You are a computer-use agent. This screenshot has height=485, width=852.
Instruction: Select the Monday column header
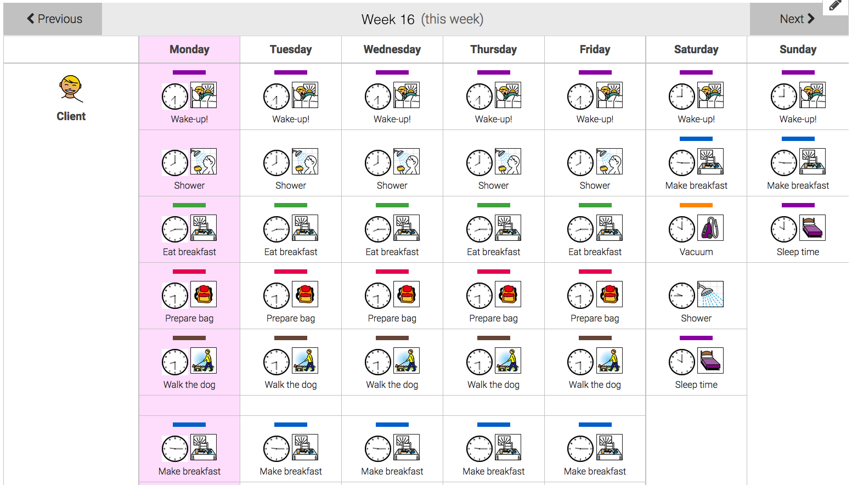coord(189,49)
